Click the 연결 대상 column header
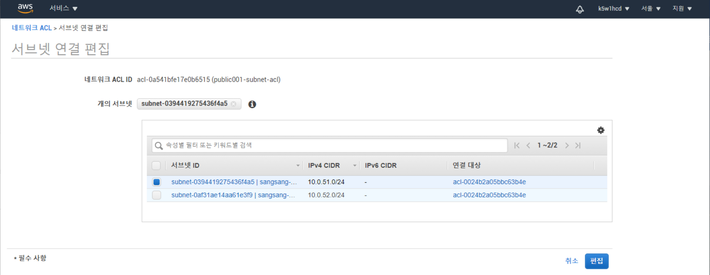This screenshot has height=275, width=710. click(466, 165)
